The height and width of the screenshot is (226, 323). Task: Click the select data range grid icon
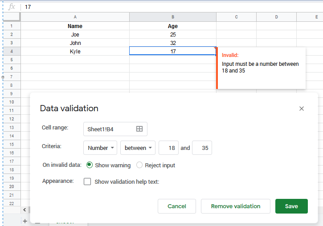coord(139,129)
